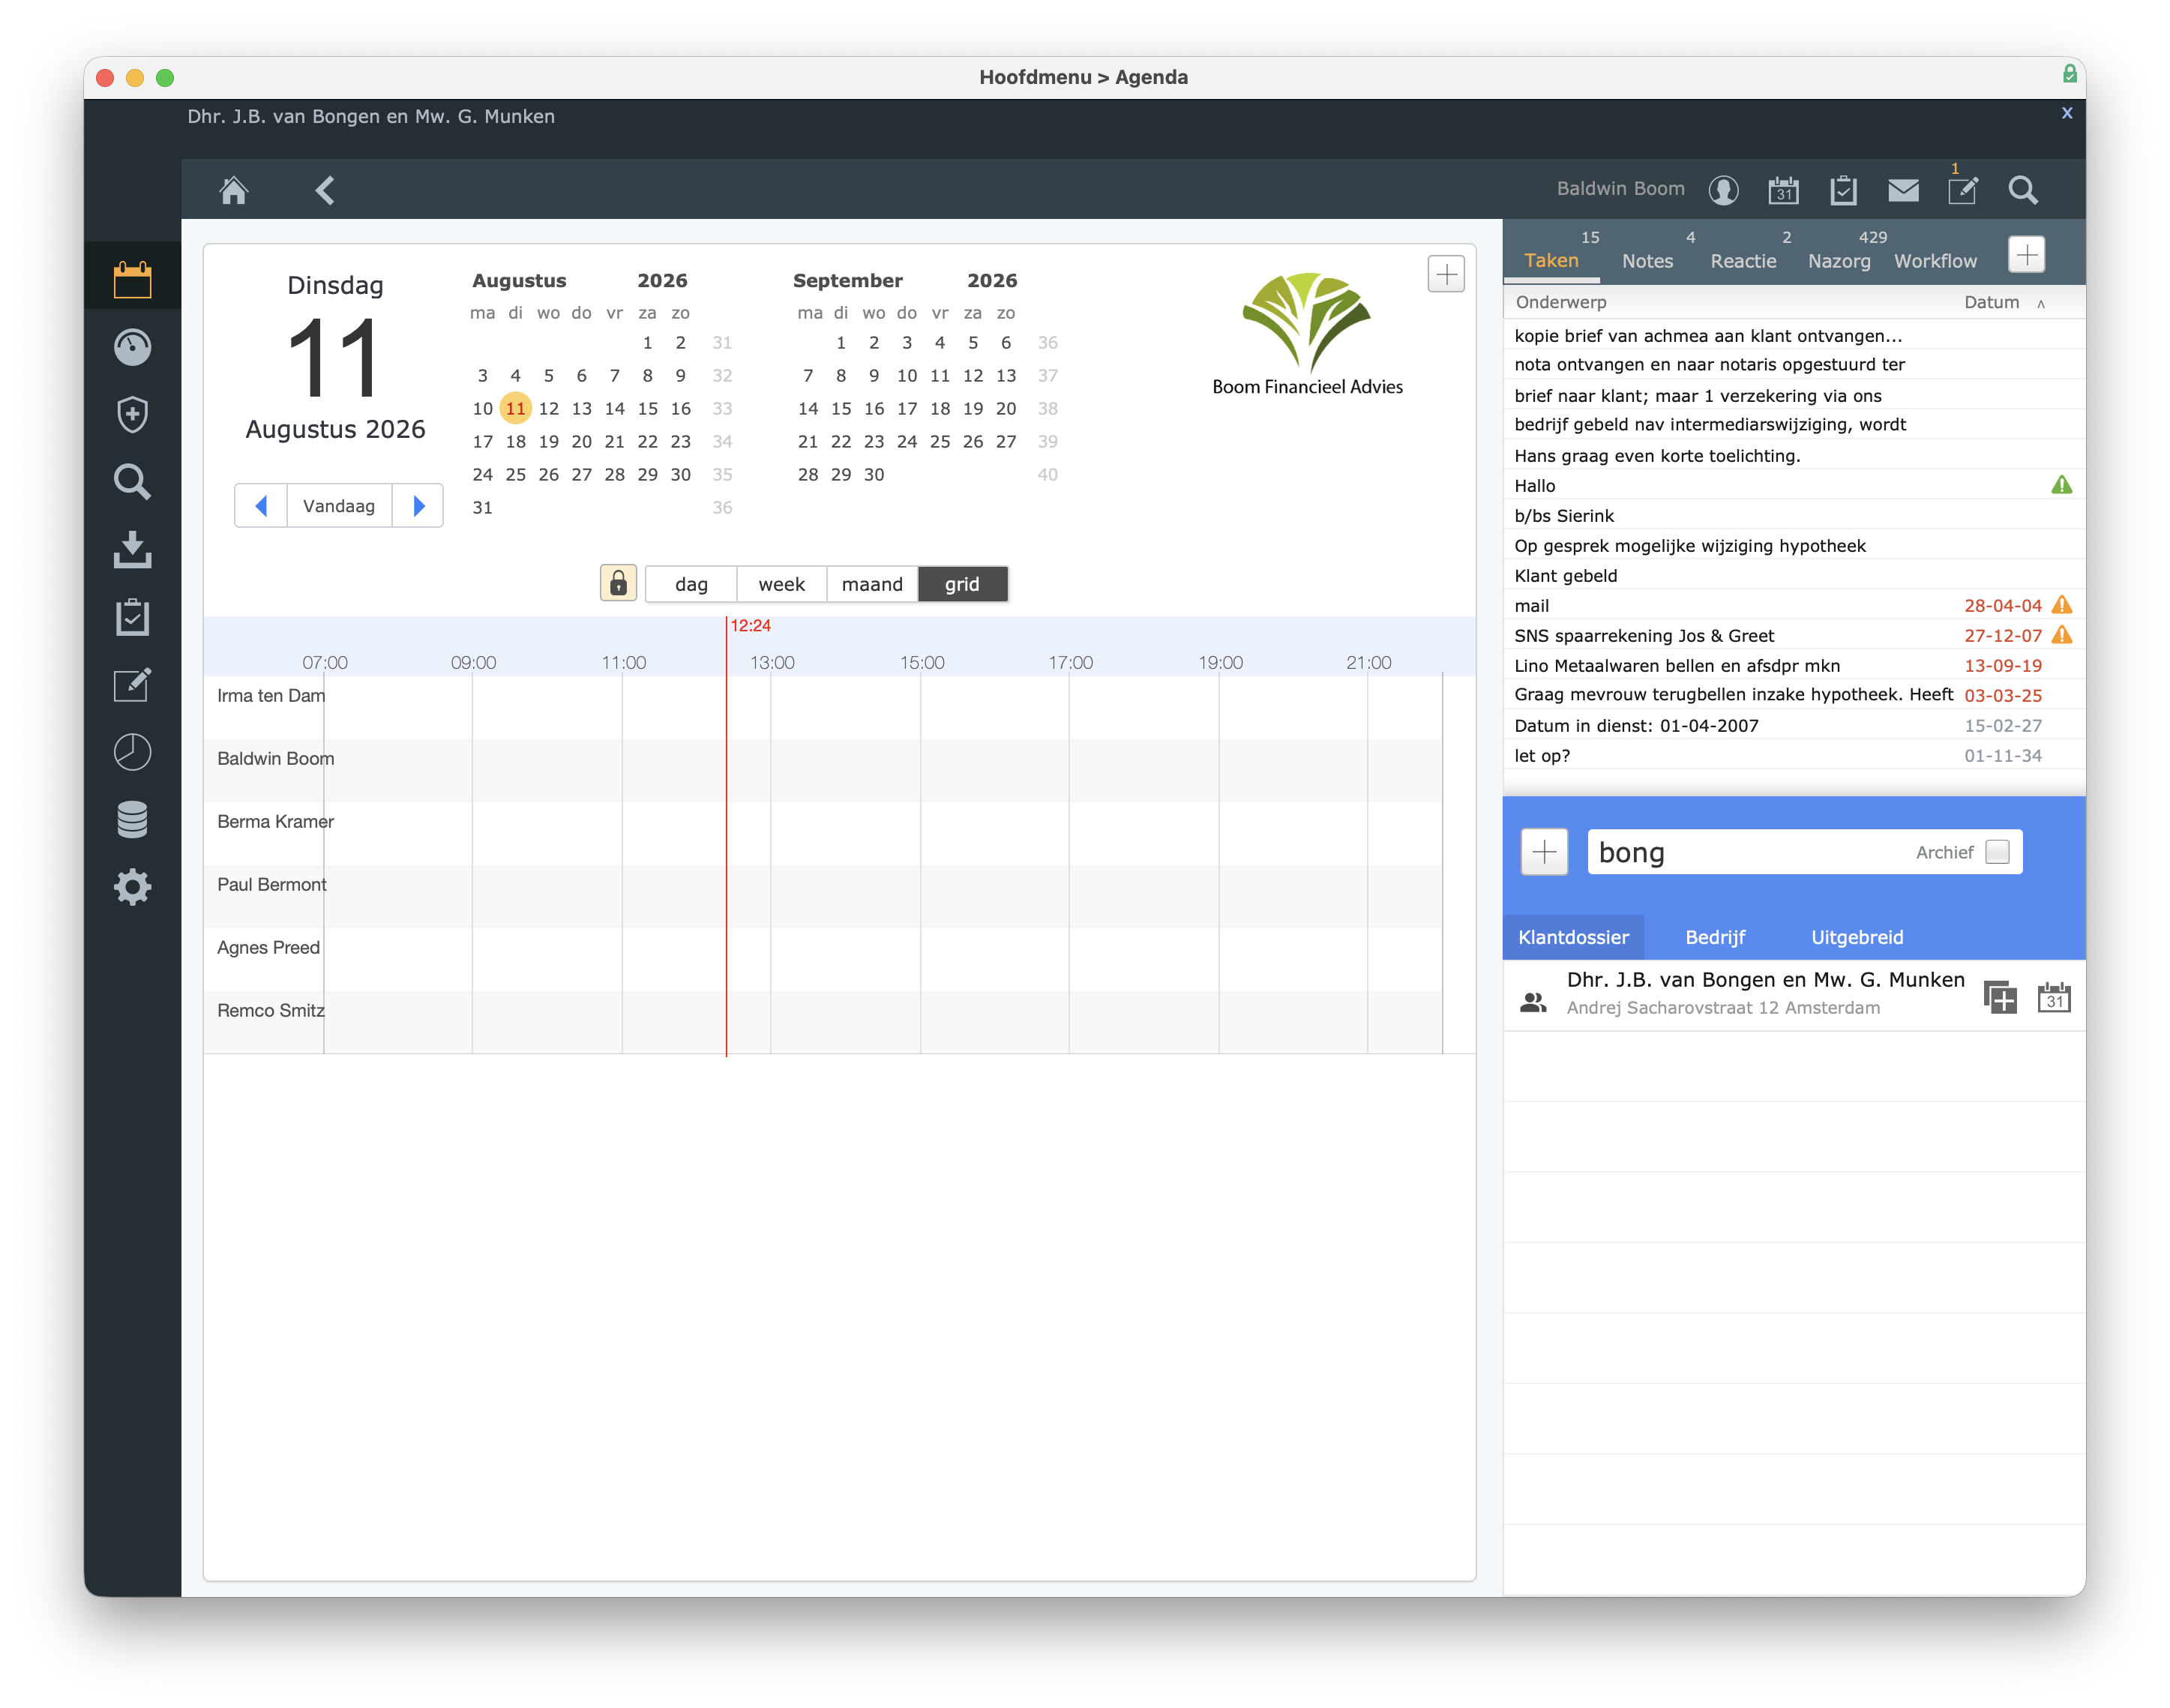Add new task plus button beside Workflow
The image size is (2170, 1708).
coord(2026,254)
